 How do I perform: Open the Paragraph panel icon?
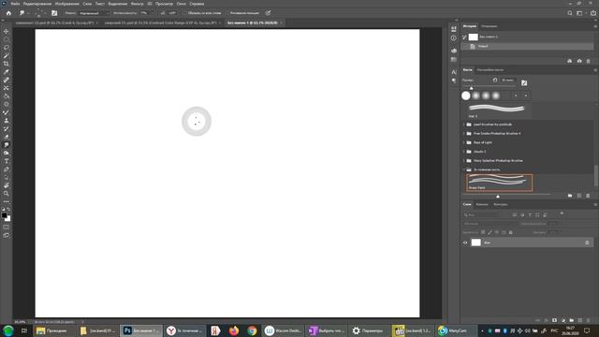pos(454,81)
